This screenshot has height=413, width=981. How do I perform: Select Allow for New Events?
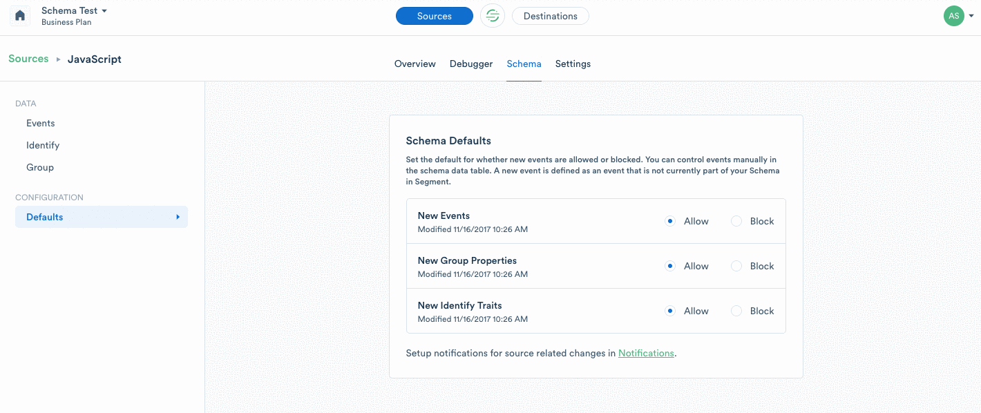tap(669, 221)
